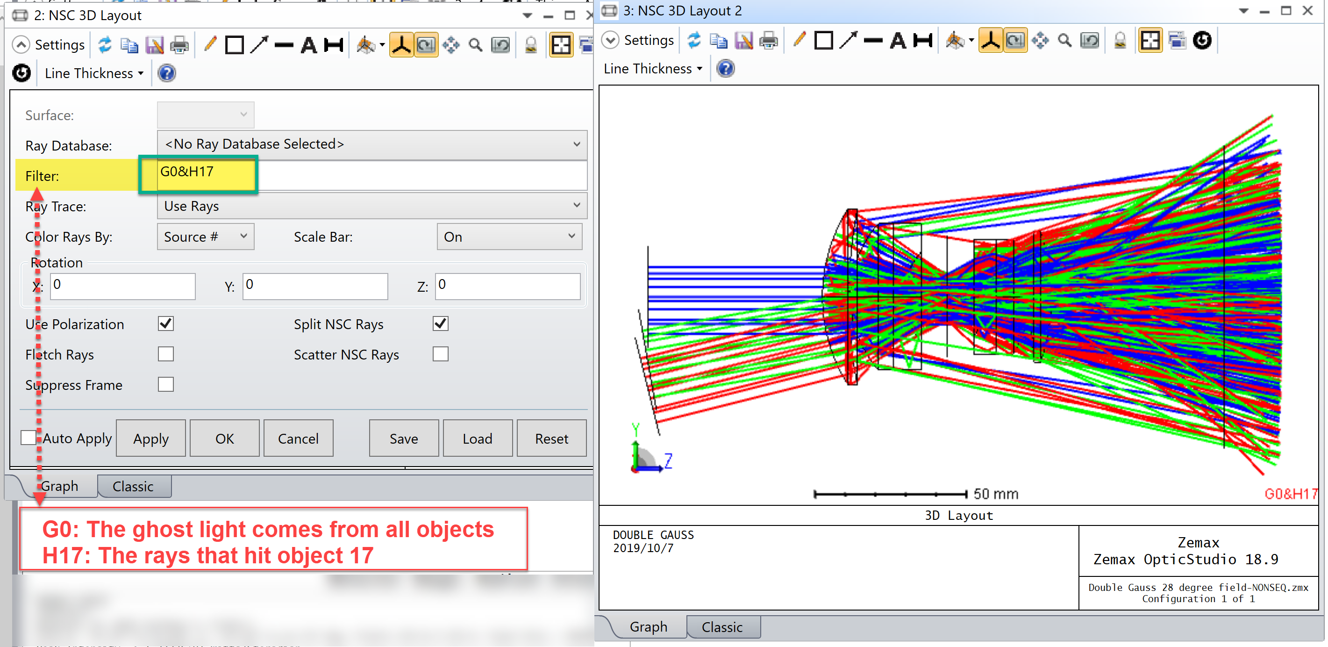Open window menu arrow of NSC 3D Layout 2
Screen dimensions: 1328x647
point(1243,11)
